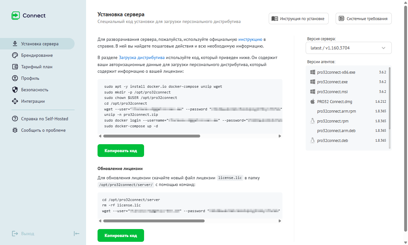Follow the Загрузка дистрибутива link
The image size is (408, 245).
click(142, 58)
